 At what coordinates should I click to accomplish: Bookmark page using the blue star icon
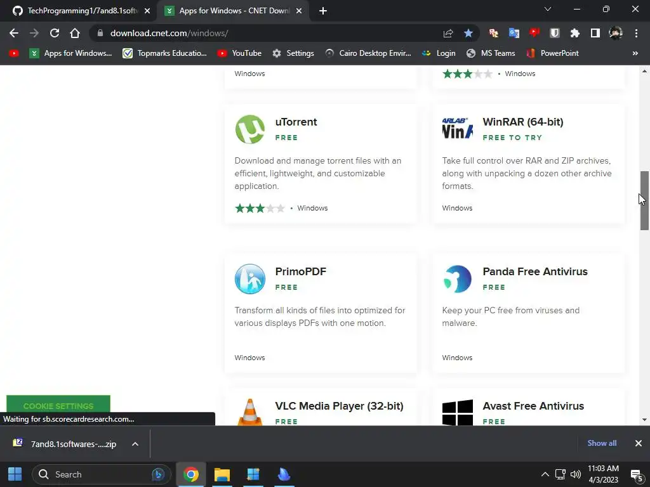point(468,33)
